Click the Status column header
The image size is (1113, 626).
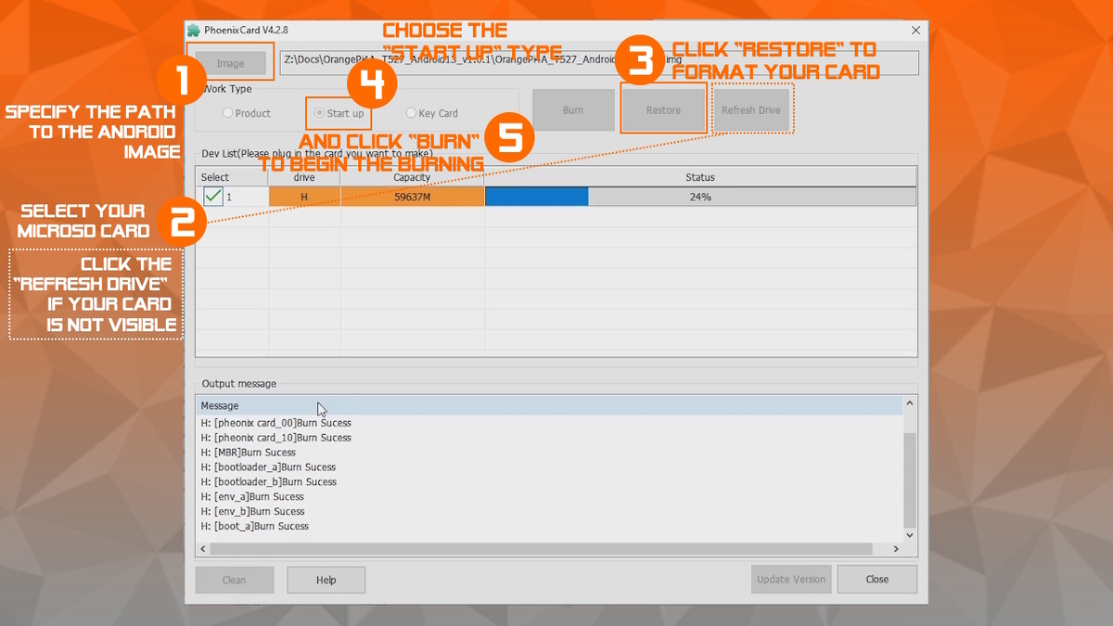pos(700,177)
